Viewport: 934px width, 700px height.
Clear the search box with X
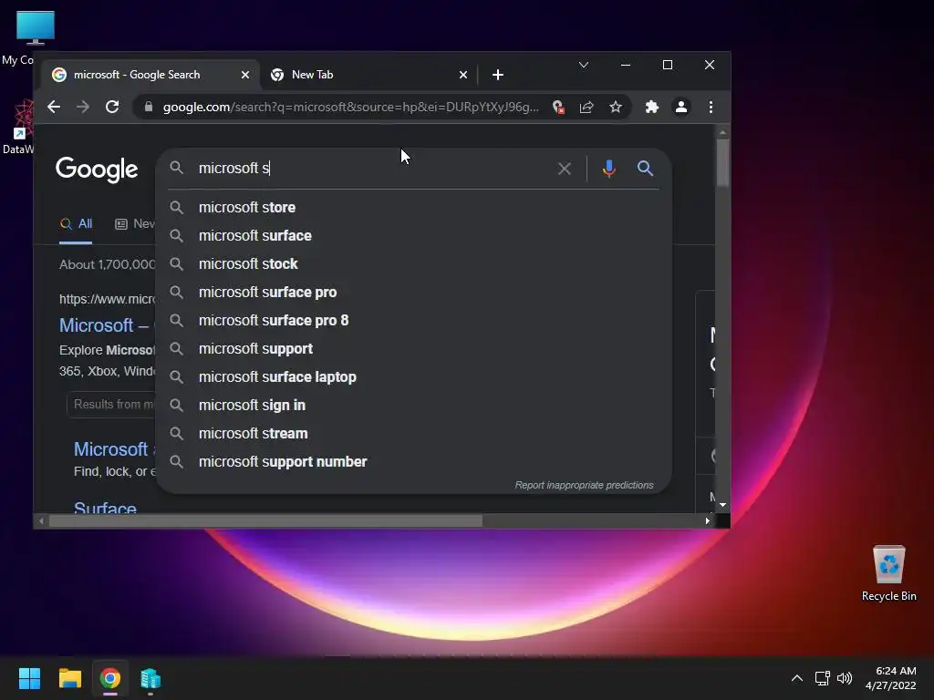(564, 169)
